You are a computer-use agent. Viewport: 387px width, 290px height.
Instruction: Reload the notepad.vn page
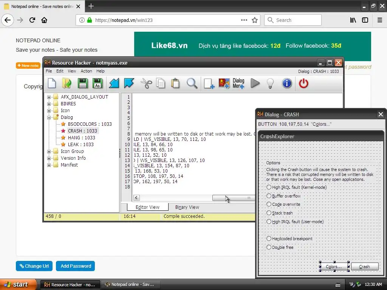tap(32, 20)
